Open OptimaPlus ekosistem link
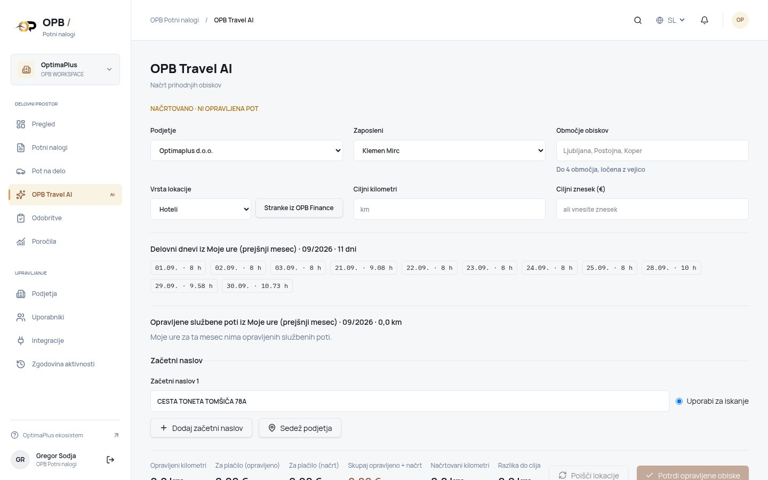 (65, 435)
